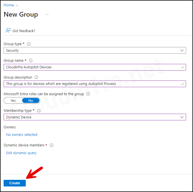Click the Got feedback person icon
Screen dimensions: 193x192
point(8,30)
